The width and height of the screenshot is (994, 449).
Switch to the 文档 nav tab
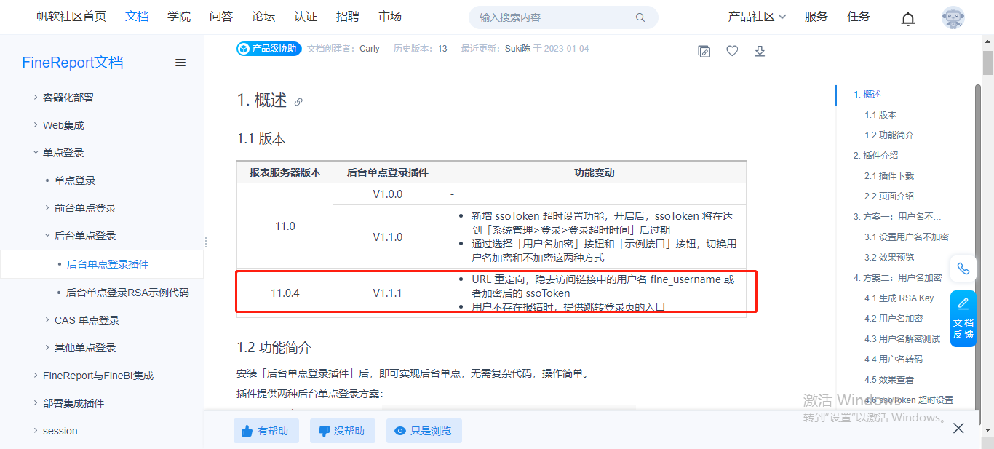click(x=137, y=17)
